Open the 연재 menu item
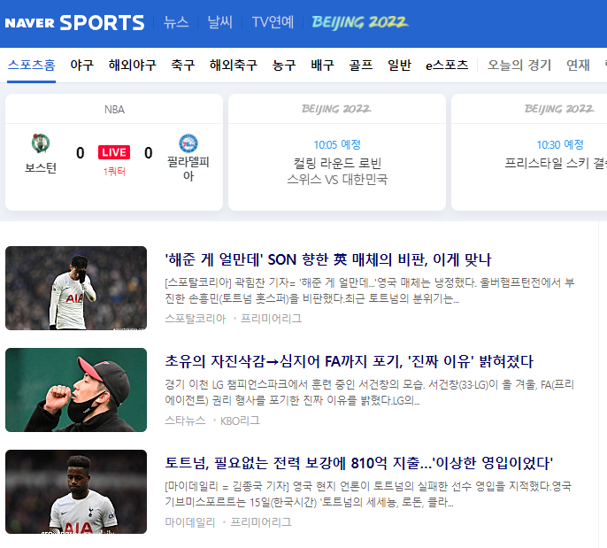 578,65
